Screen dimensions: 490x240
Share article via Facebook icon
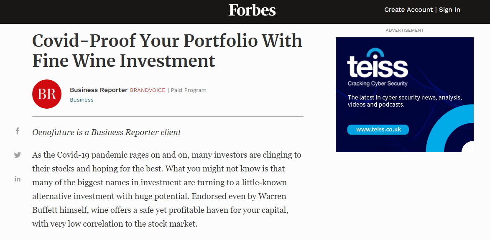coord(18,131)
